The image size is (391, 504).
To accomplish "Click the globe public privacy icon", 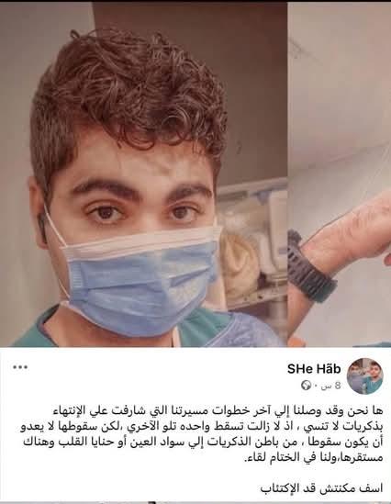I will (x=306, y=385).
